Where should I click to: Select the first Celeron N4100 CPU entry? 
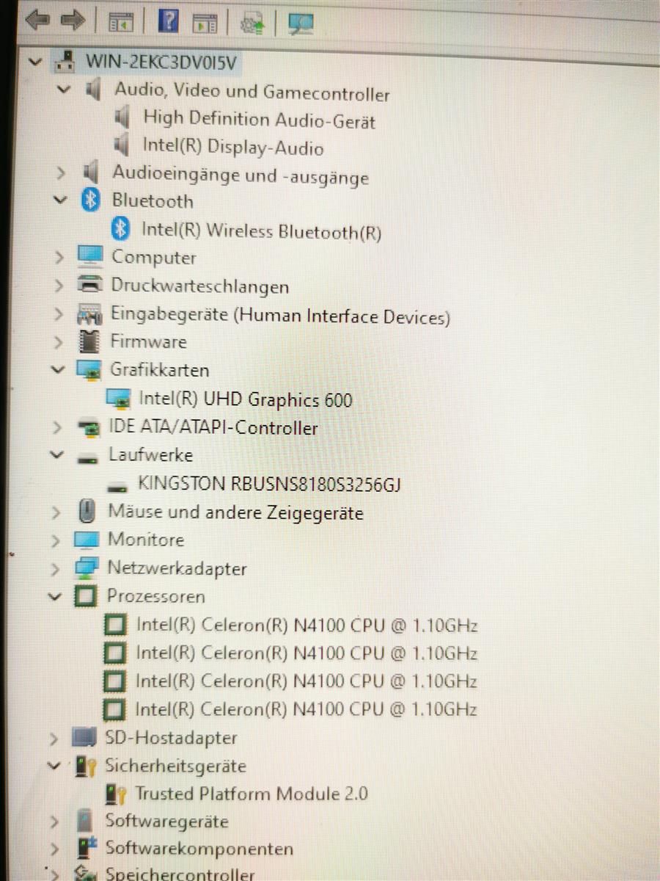[x=306, y=626]
